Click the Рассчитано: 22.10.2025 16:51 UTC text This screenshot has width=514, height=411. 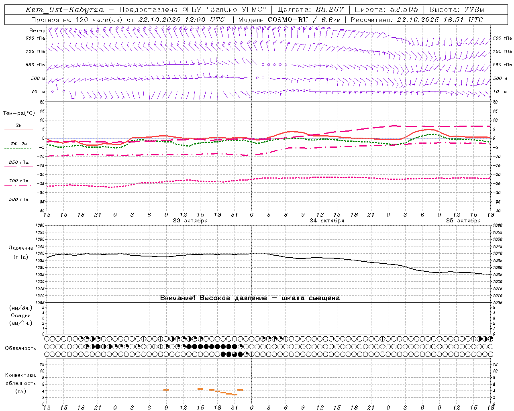tap(417, 20)
